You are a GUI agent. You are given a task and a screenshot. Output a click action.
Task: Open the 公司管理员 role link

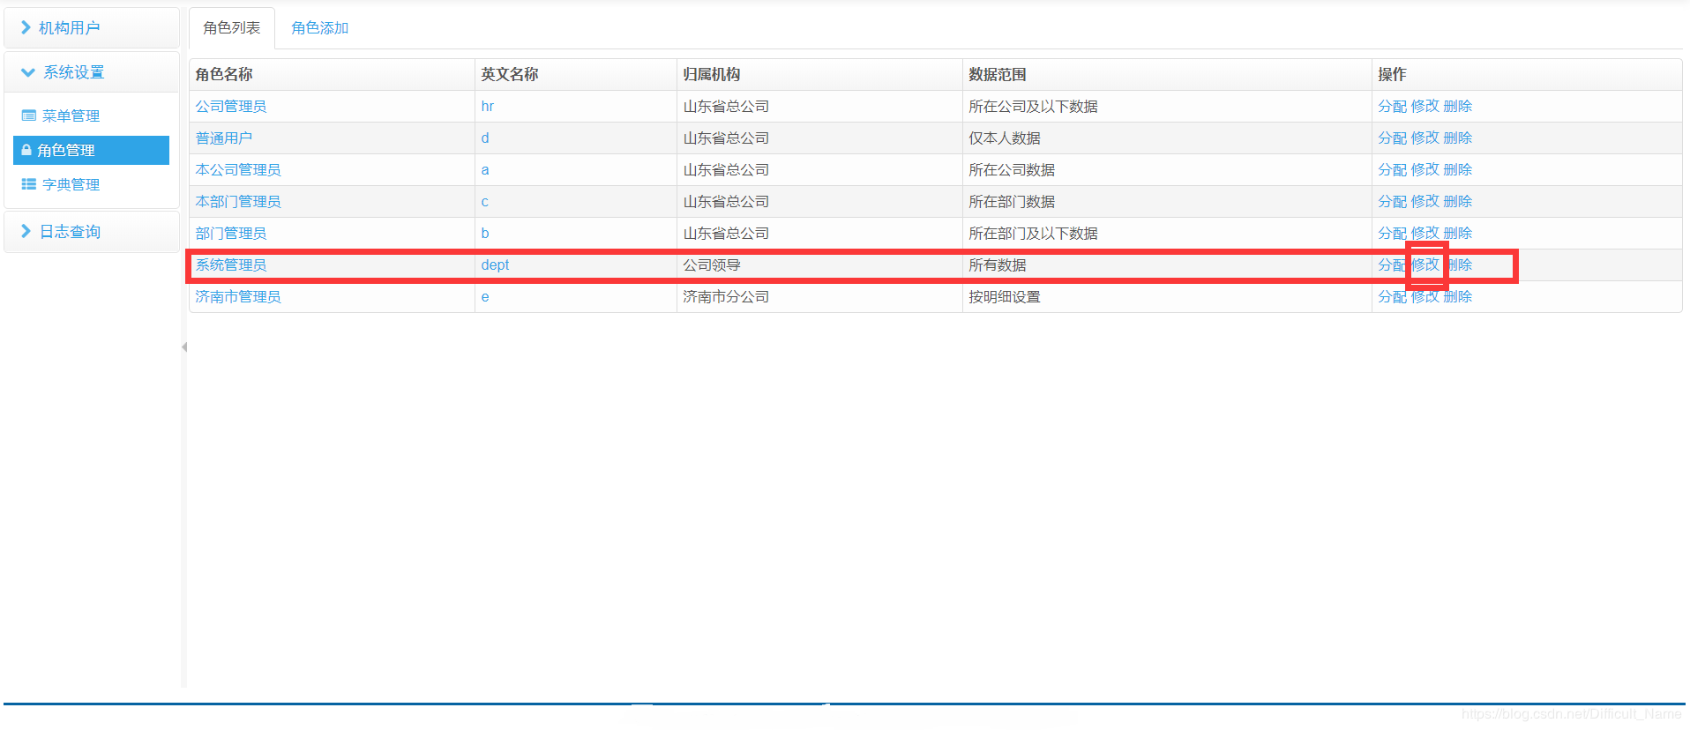[x=231, y=106]
